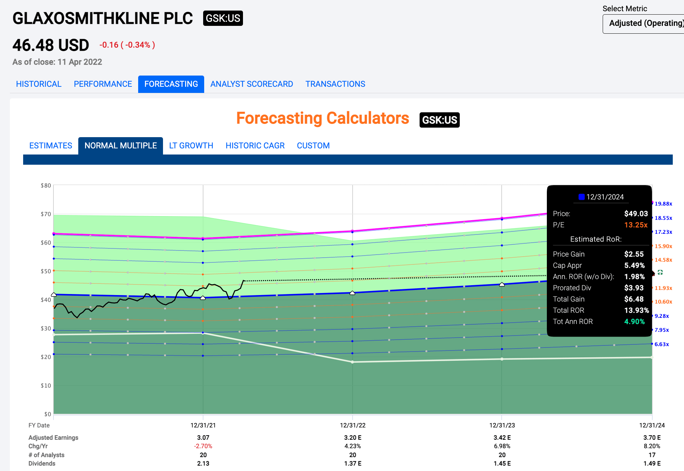Click the green up-arrow icon beside the chart
This screenshot has width=684, height=471.
tap(660, 272)
